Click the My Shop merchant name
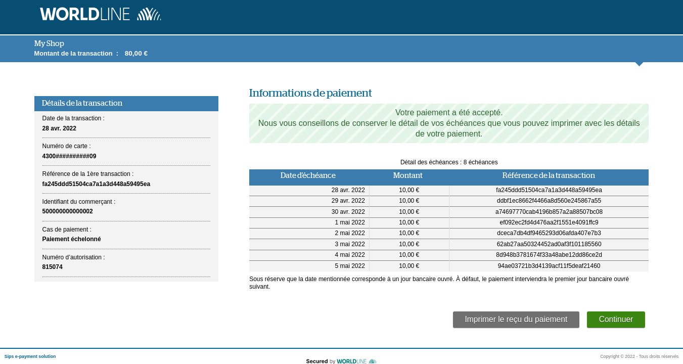Image resolution: width=683 pixels, height=364 pixels. tap(49, 43)
